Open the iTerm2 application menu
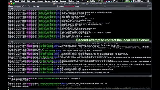160x90 pixels. point(17,1)
